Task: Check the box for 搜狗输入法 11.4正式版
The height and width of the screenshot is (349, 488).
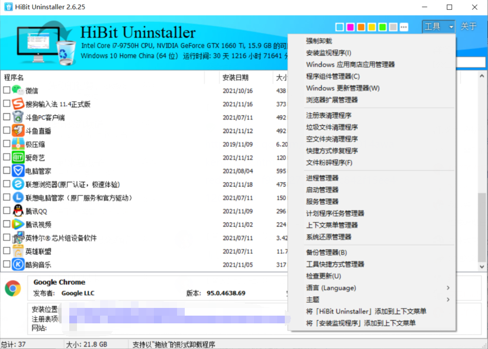Action: point(7,103)
